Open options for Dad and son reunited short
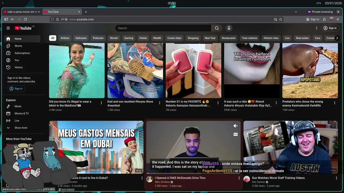 point(160,103)
